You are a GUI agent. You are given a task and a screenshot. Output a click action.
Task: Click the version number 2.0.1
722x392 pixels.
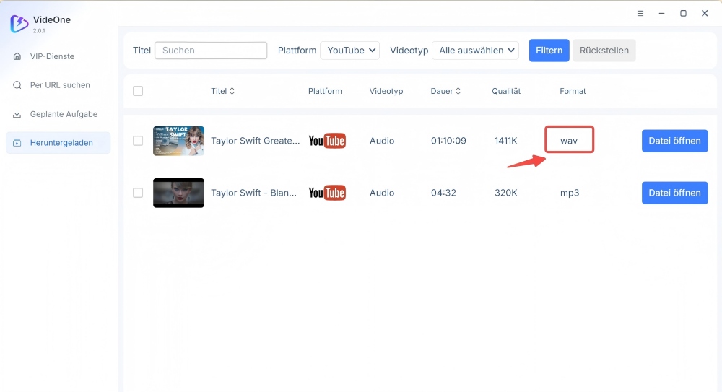point(39,31)
